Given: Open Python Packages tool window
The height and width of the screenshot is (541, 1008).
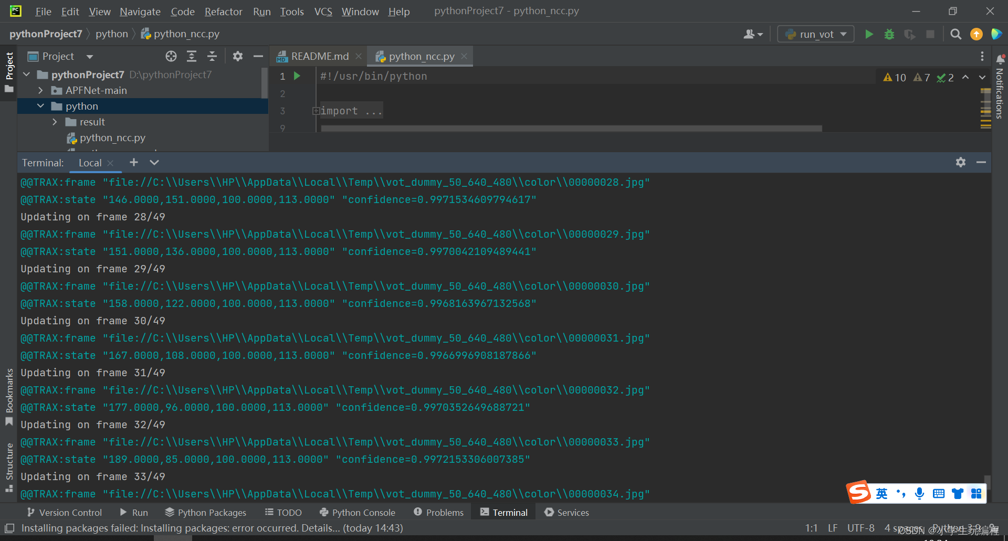Looking at the screenshot, I should tap(205, 512).
